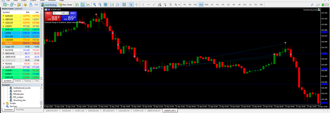This screenshot has width=330, height=113.
Task: Open the New Chart toolbar icon
Action: (x=5, y=5)
